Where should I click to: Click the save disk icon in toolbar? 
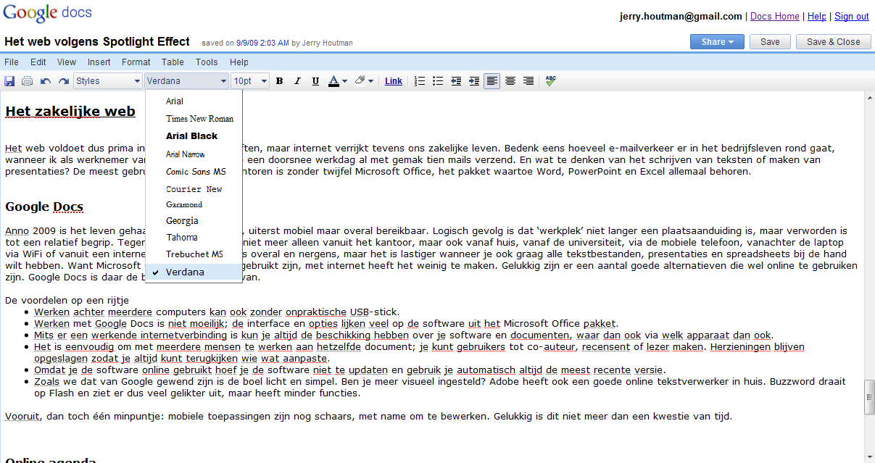[10, 81]
